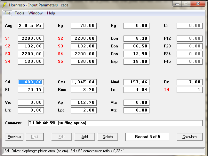The image size is (208, 156).
Task: Click the Cms field 1,34E-04
Action: click(x=84, y=82)
